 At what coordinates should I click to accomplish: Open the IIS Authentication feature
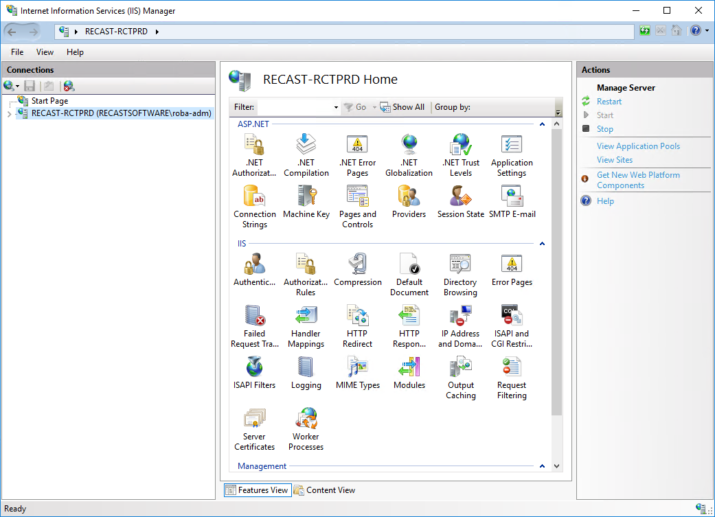254,270
